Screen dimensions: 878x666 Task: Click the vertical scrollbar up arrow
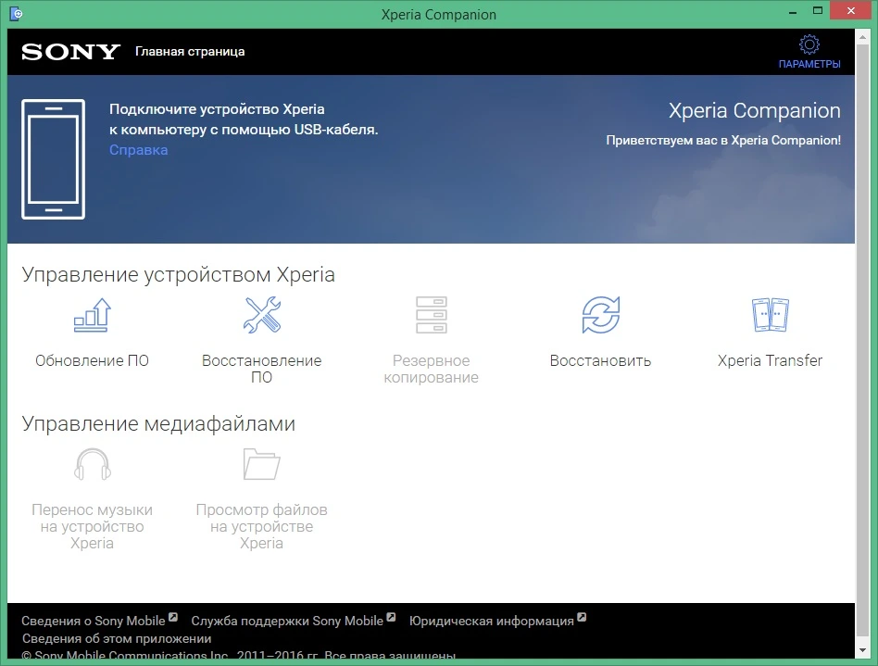(862, 36)
